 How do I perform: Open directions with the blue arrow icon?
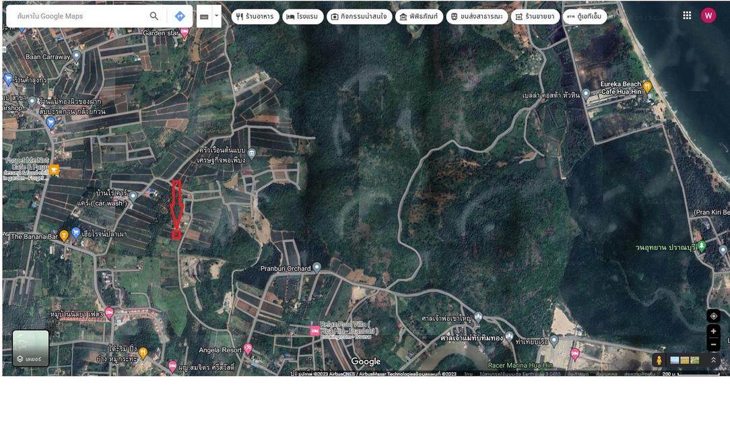180,16
